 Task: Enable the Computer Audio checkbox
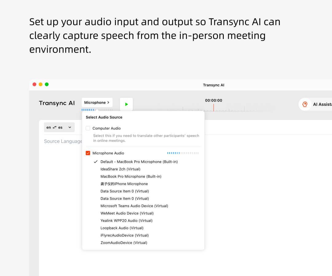(88, 128)
